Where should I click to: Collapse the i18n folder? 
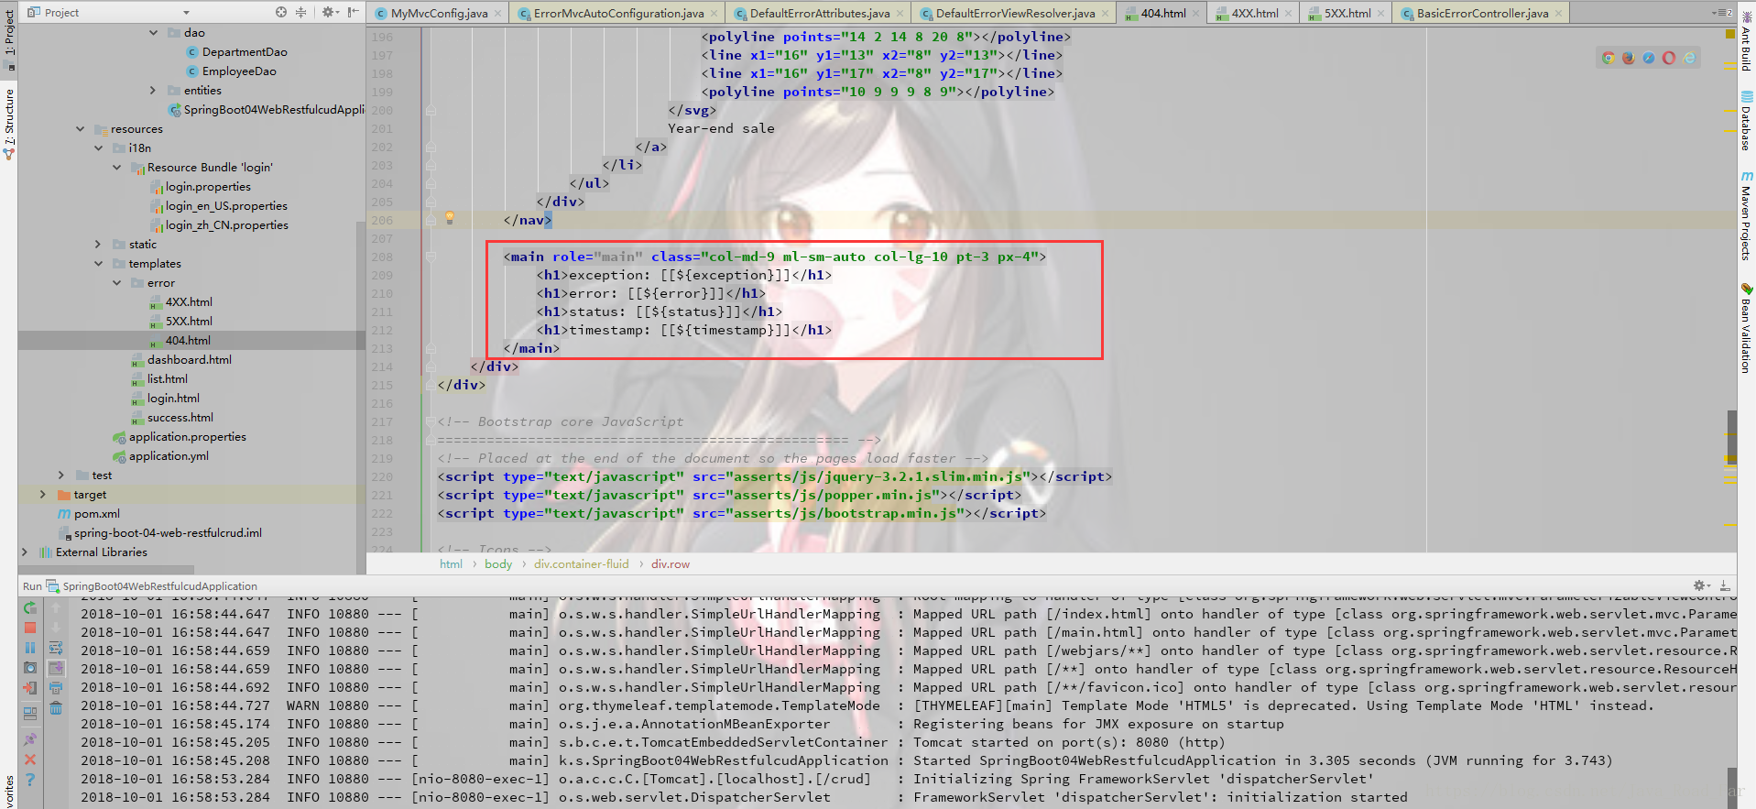(x=98, y=148)
